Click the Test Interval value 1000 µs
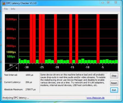The width and height of the screenshot is (123, 103). point(29,75)
